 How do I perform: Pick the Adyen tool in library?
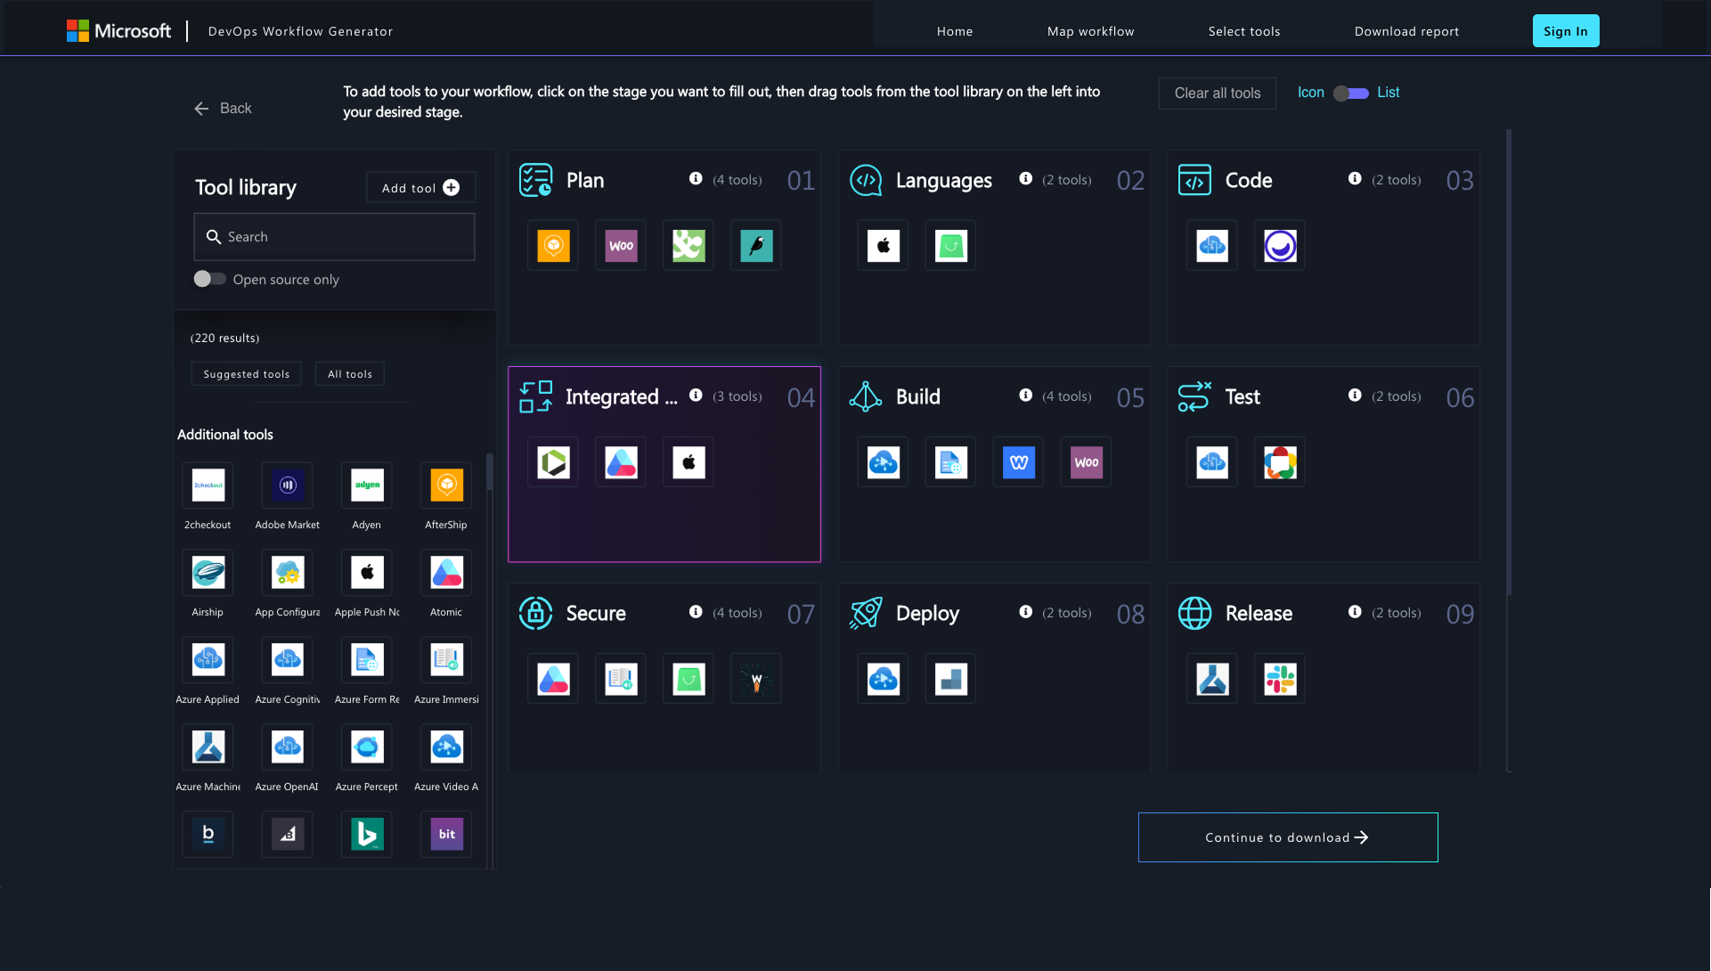(x=367, y=485)
